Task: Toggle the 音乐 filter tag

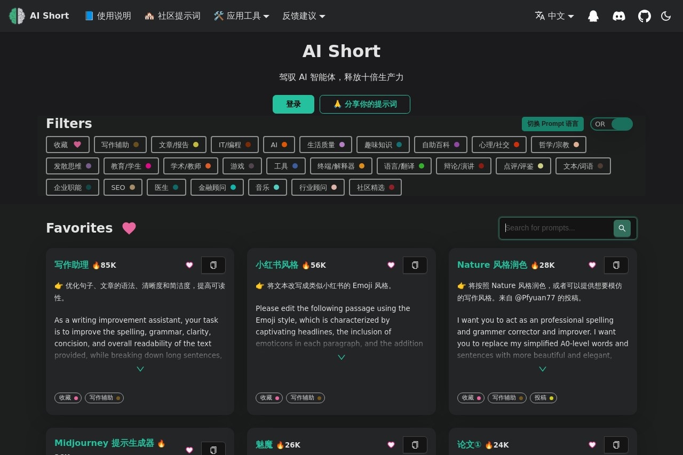Action: [x=267, y=187]
